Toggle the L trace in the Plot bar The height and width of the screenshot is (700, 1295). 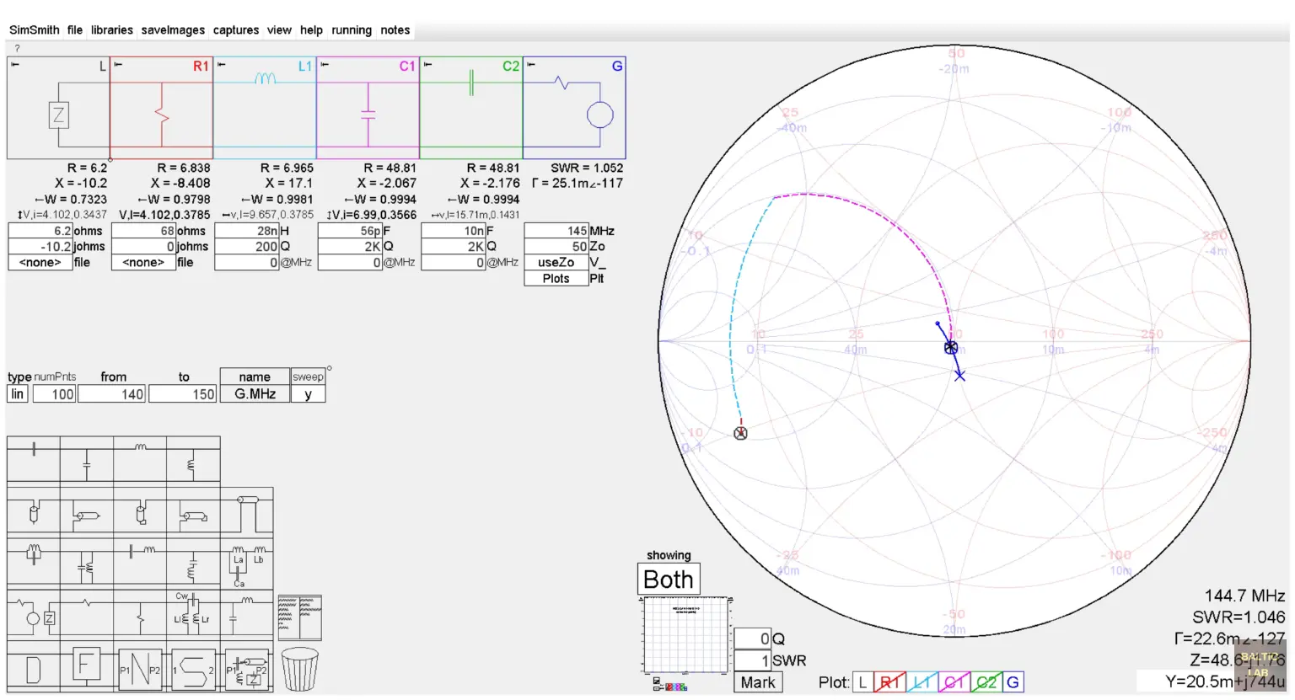(x=862, y=681)
